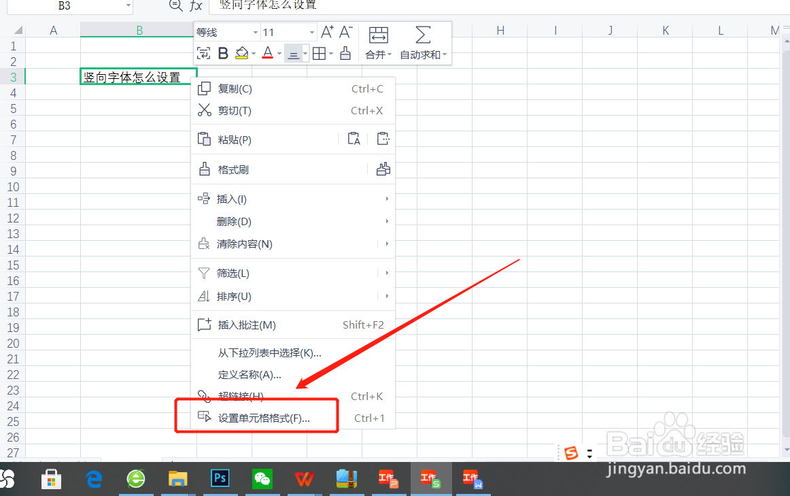Open 插入(I) submenu

(293, 199)
